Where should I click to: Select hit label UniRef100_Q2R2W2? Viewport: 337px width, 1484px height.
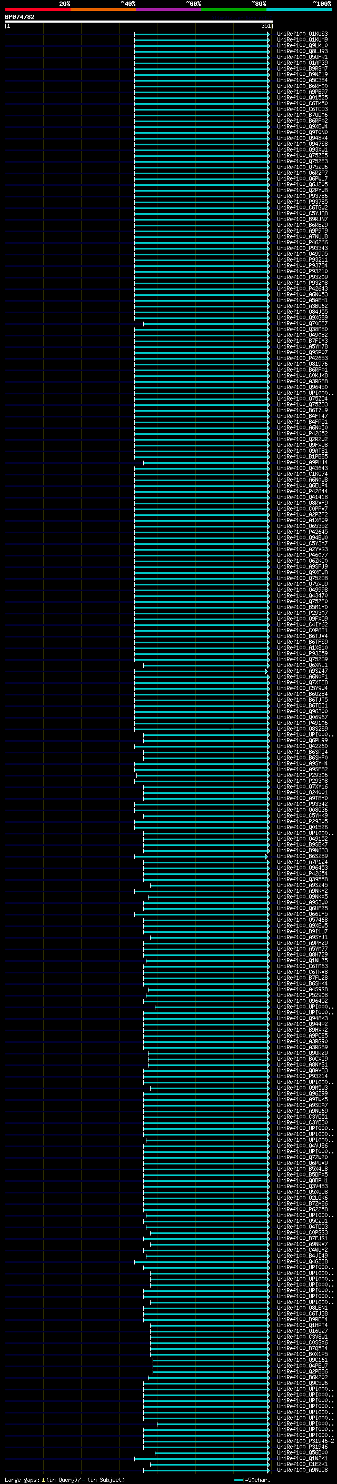(x=302, y=440)
